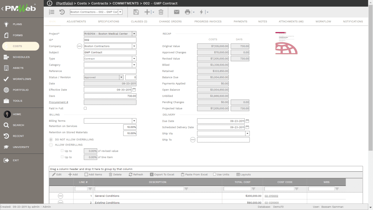Check Up to of line item

[62, 157]
